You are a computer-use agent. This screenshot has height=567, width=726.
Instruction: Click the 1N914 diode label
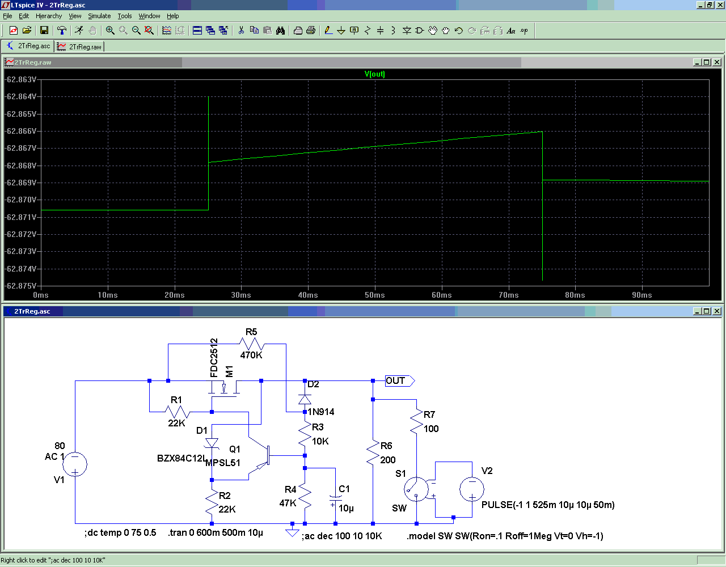[321, 412]
